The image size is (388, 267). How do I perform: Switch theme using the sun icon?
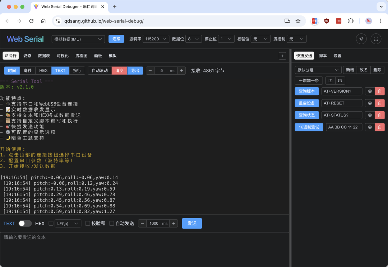pyautogui.click(x=361, y=39)
